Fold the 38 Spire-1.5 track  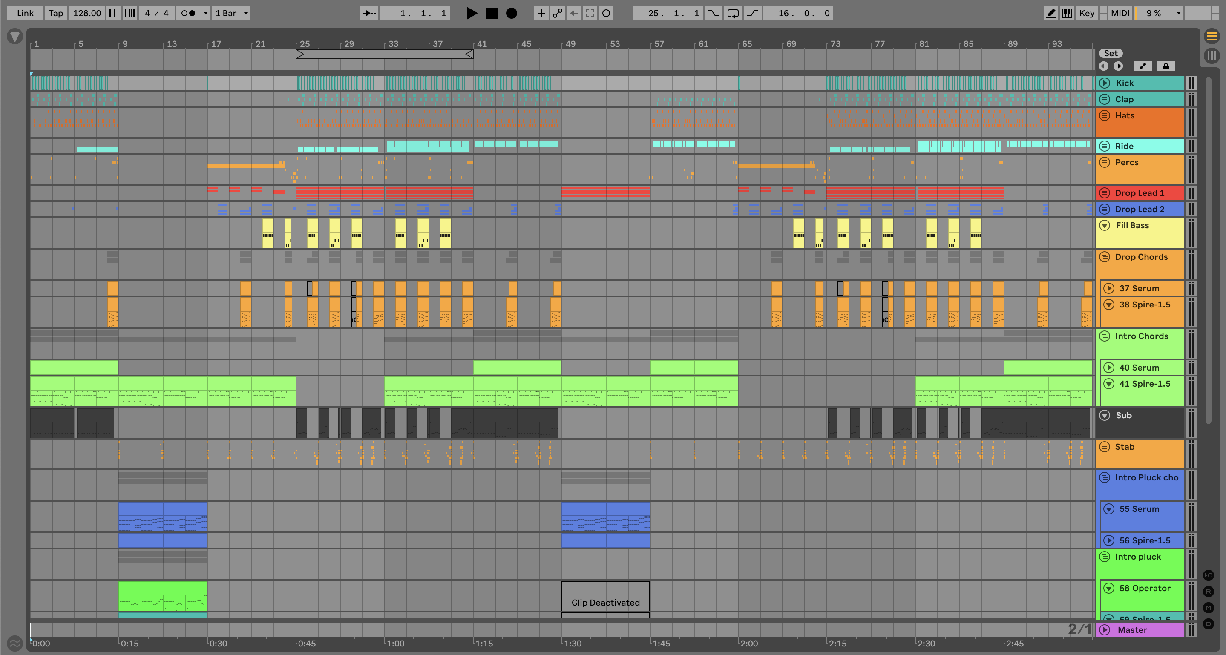pos(1109,305)
